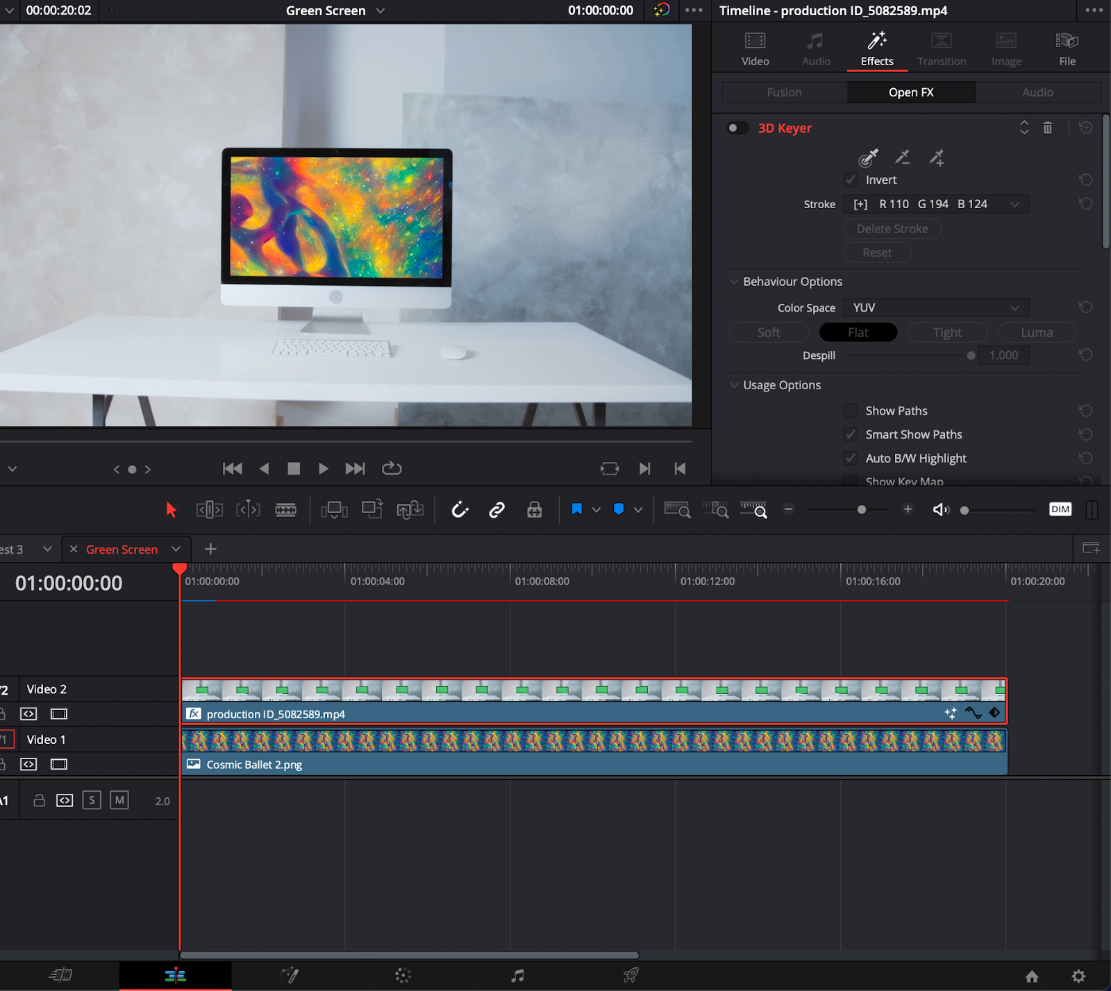Image resolution: width=1111 pixels, height=991 pixels.
Task: Click the Delete Stroke button
Action: pyautogui.click(x=892, y=228)
